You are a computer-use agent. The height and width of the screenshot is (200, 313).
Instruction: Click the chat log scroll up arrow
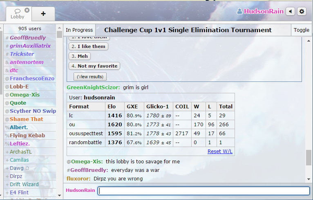[x=309, y=41]
